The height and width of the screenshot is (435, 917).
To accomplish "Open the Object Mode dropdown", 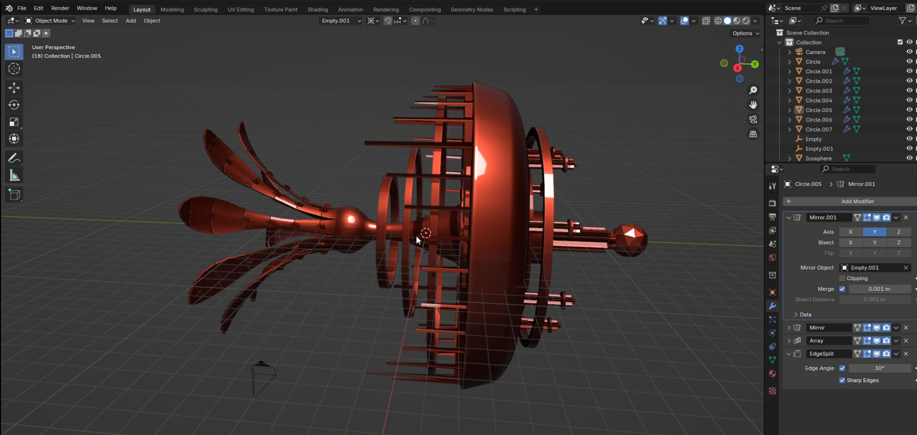I will pos(50,21).
